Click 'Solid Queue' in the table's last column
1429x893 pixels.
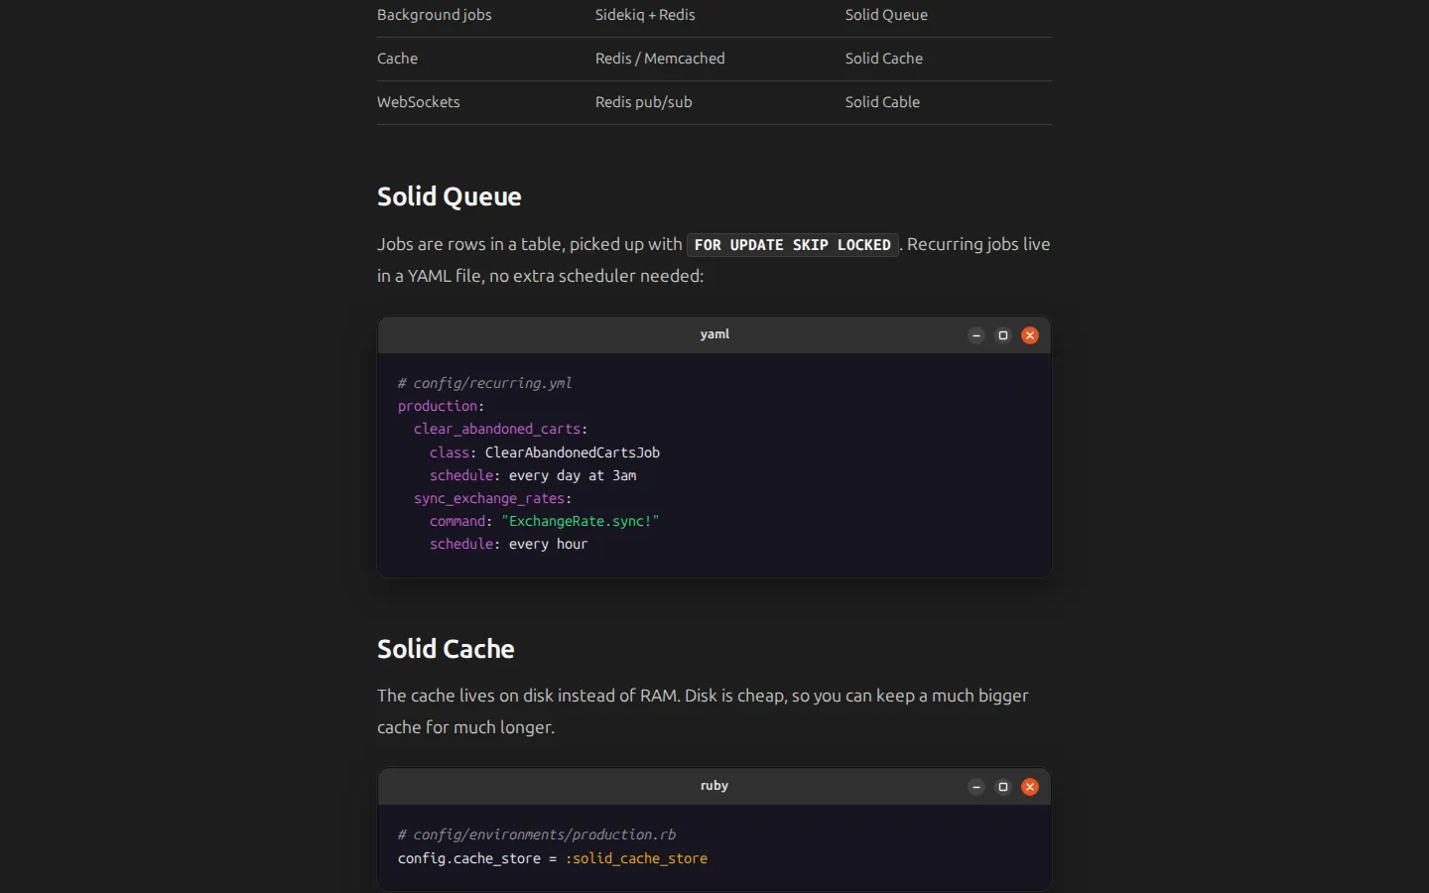886,15
